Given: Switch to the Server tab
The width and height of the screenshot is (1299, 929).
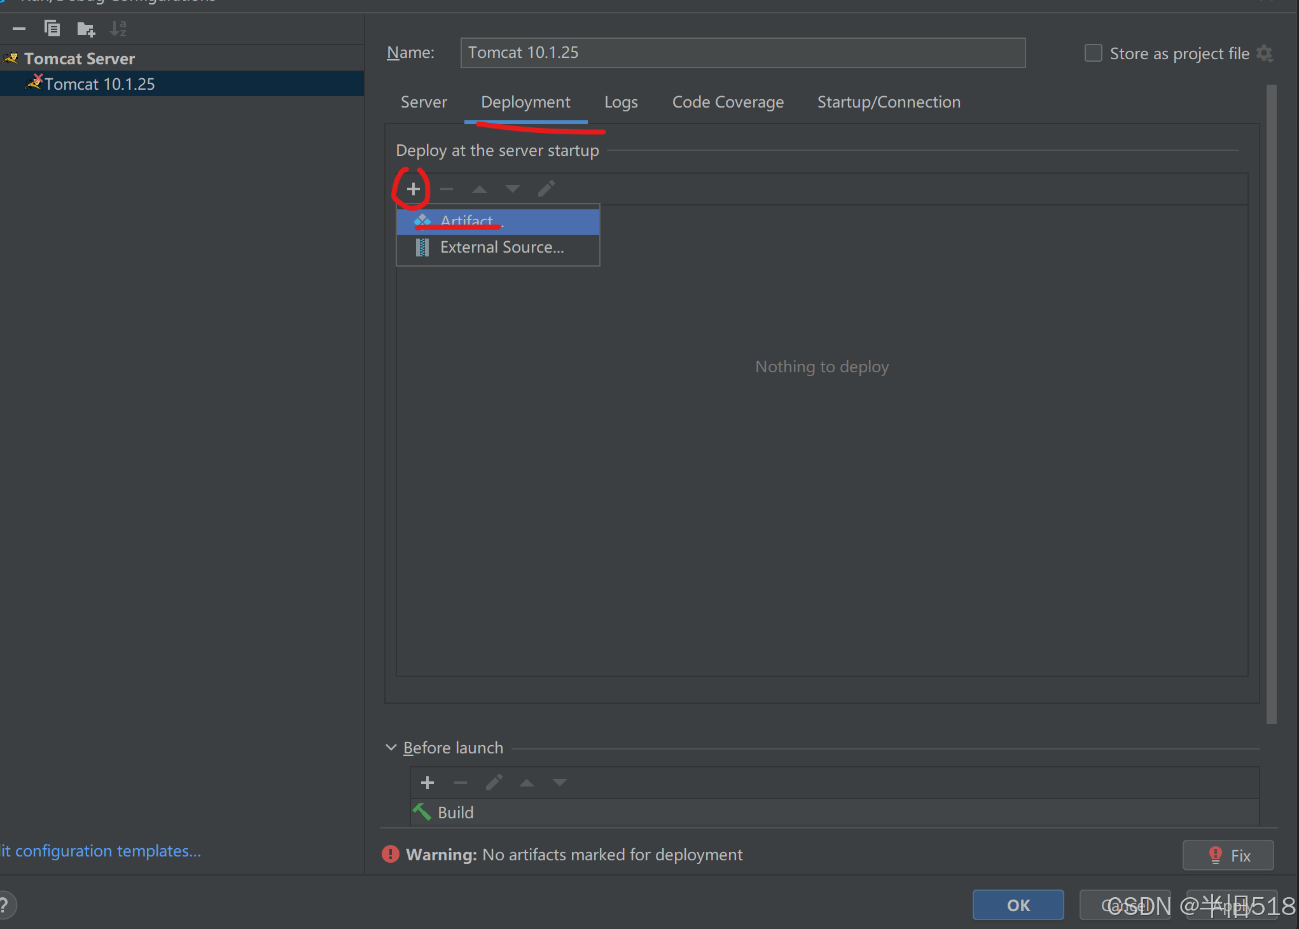Looking at the screenshot, I should 424,102.
